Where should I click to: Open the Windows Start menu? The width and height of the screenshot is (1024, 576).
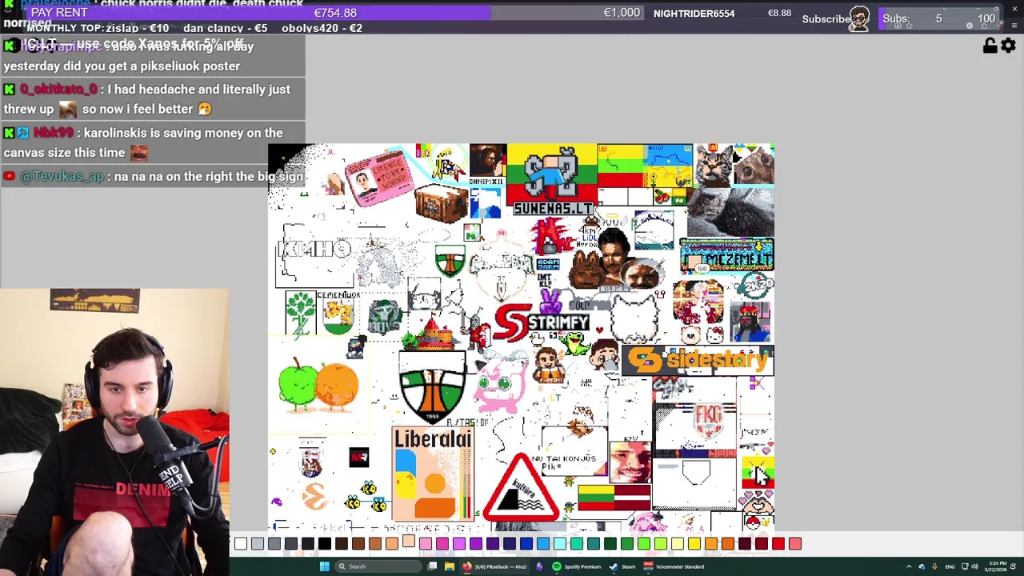click(x=324, y=566)
